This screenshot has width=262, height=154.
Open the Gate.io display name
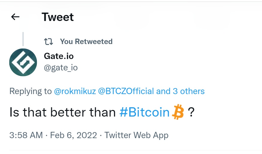(59, 56)
